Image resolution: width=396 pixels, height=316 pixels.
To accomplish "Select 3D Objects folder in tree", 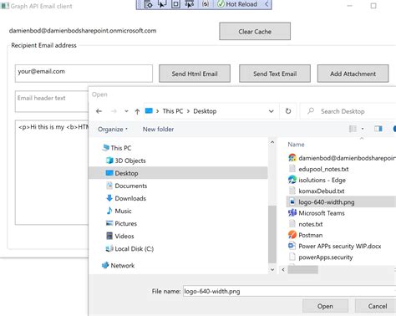I will pyautogui.click(x=126, y=161).
